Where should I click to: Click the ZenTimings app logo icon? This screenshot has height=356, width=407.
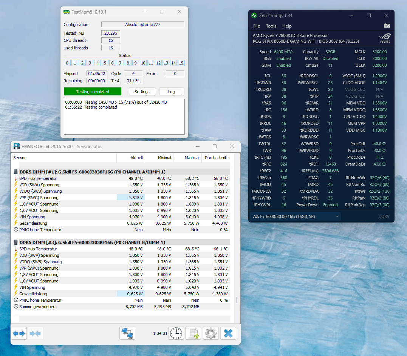point(254,15)
